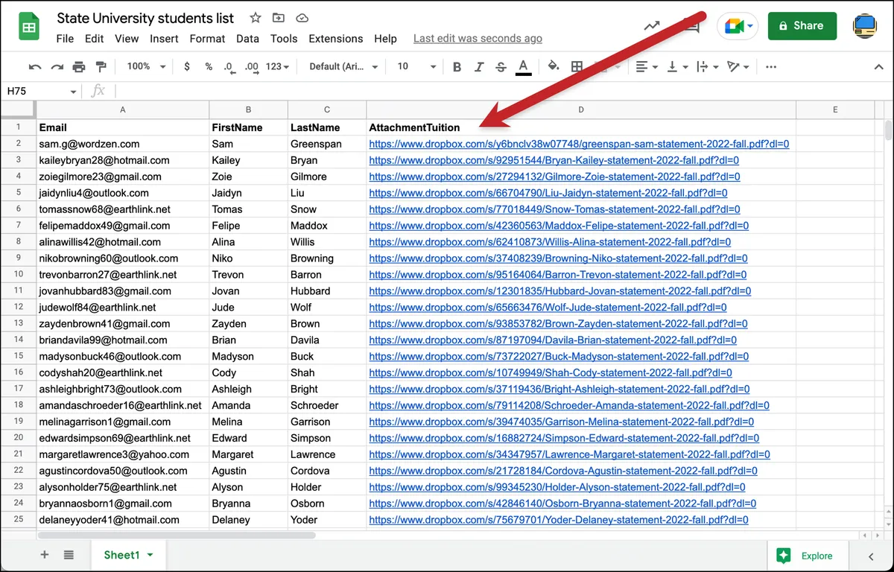
Task: Open the Tools menu
Action: 284,39
